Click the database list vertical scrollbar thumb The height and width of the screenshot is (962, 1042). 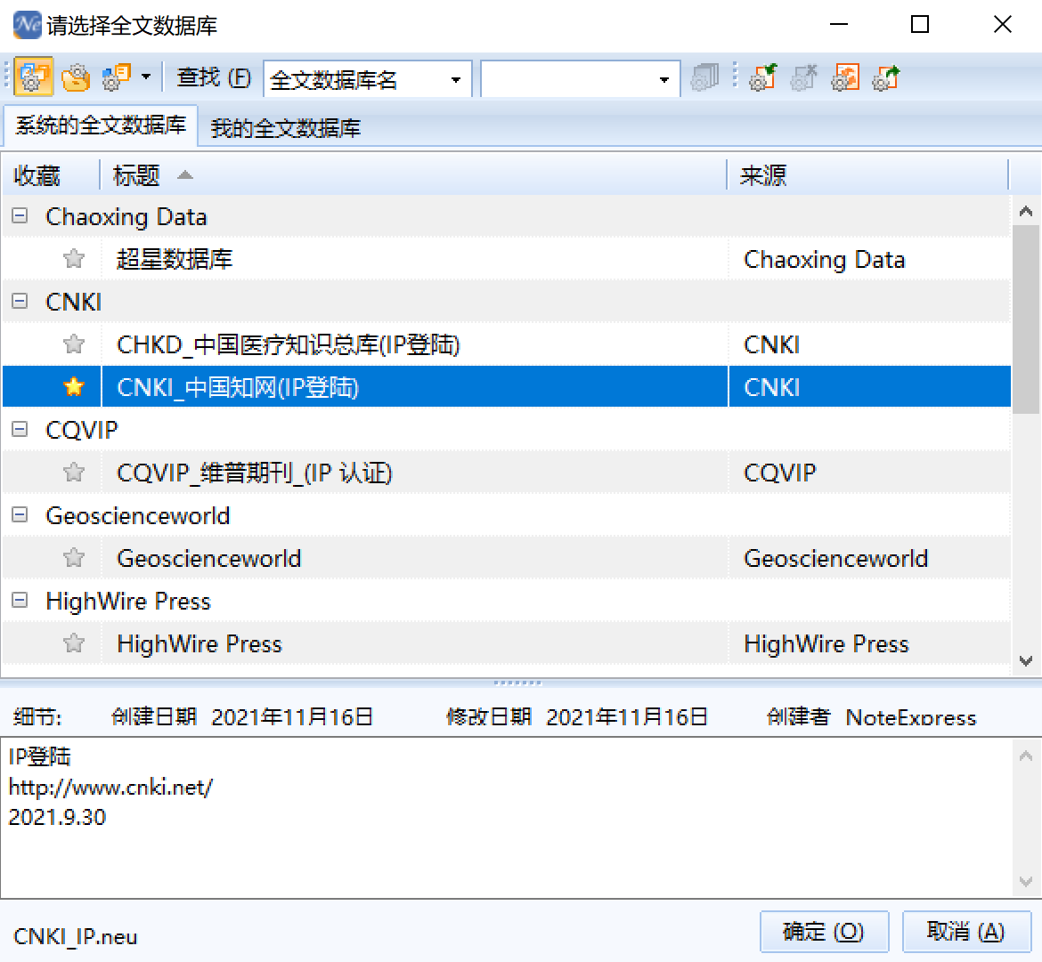click(1026, 319)
